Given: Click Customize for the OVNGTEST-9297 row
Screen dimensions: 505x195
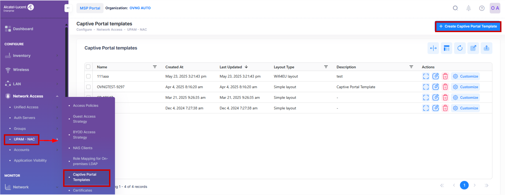Looking at the screenshot, I should pos(466,87).
